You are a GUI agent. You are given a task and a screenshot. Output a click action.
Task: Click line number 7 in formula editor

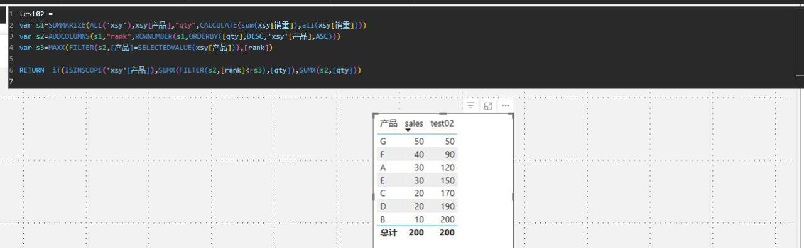pyautogui.click(x=11, y=81)
